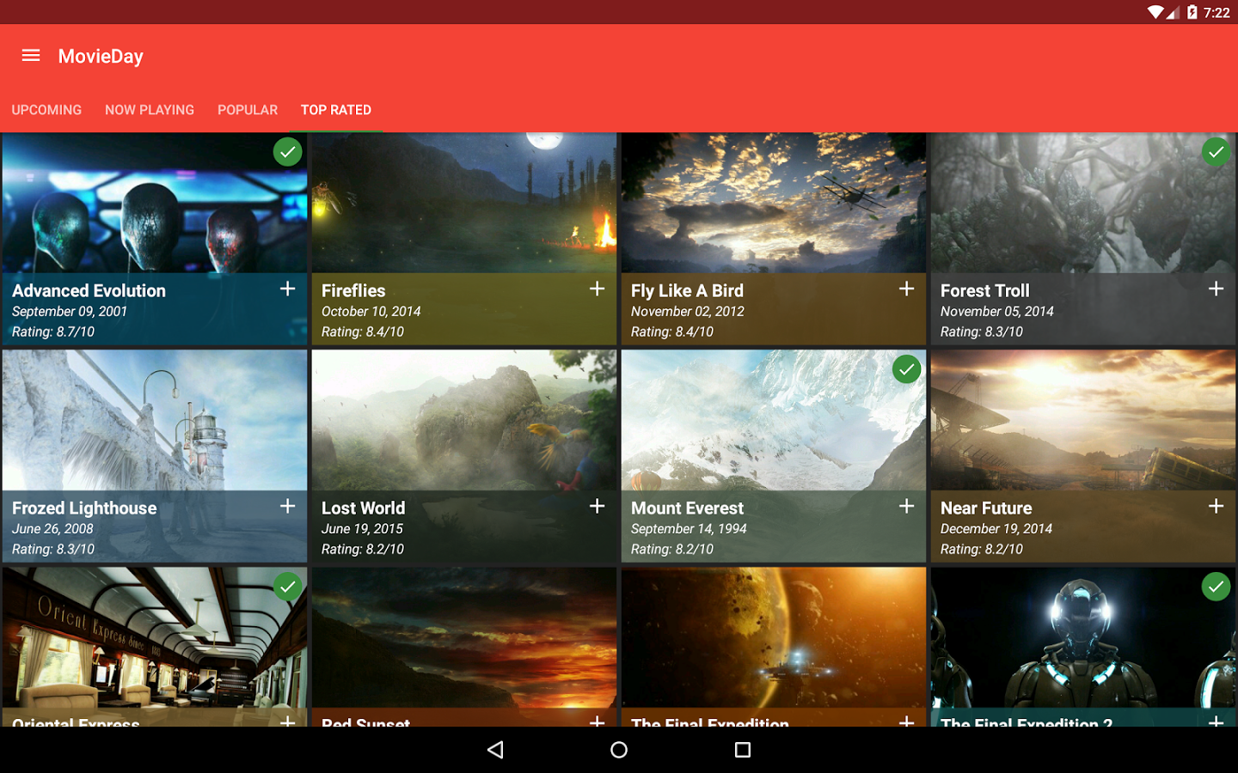The height and width of the screenshot is (773, 1238).
Task: Tap the plus icon on Advanced Evolution
Action: [288, 289]
